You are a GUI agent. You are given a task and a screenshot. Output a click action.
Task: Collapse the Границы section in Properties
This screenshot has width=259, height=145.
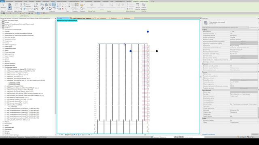point(258,72)
